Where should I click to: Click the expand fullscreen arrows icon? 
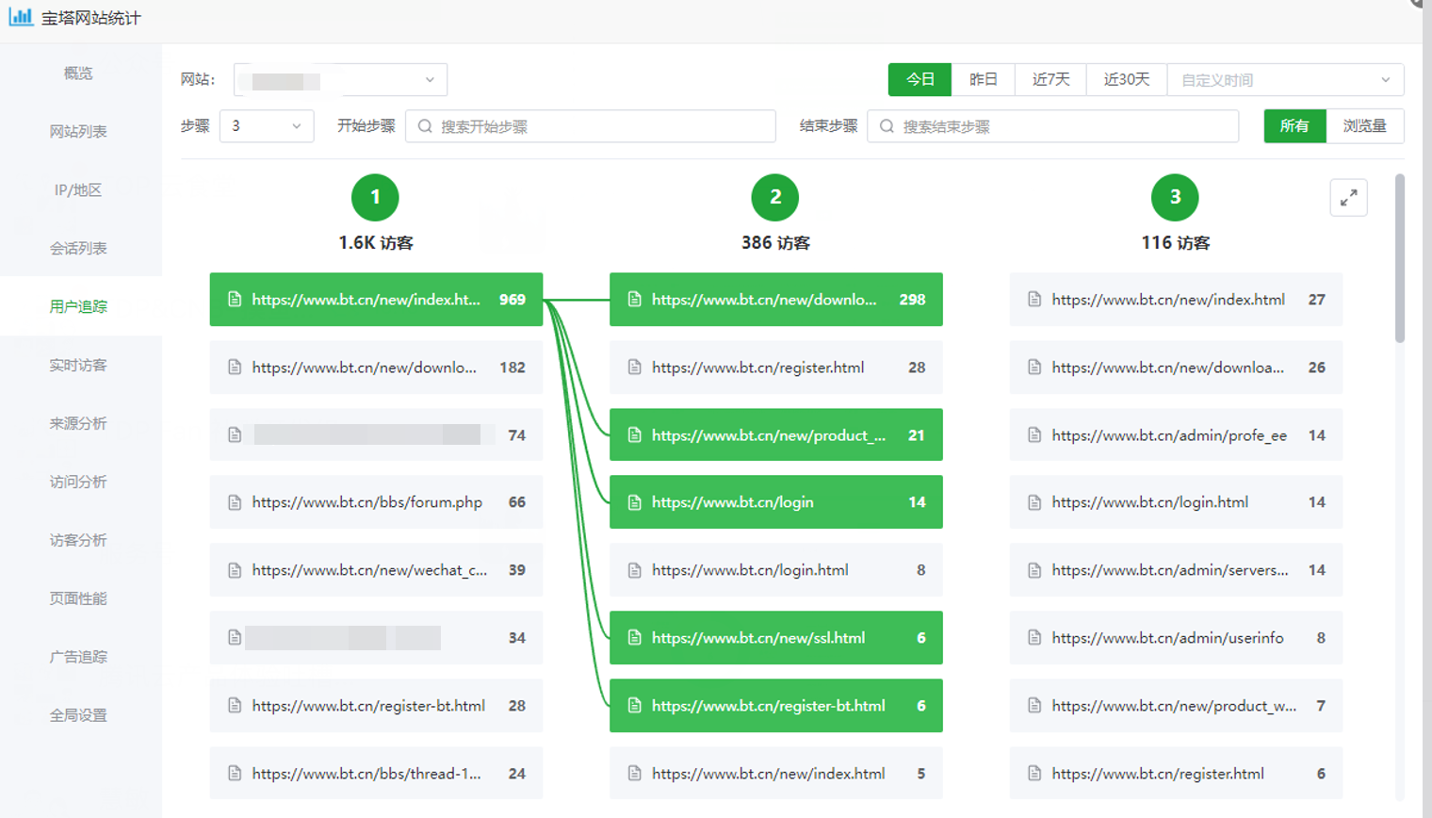click(x=1348, y=198)
